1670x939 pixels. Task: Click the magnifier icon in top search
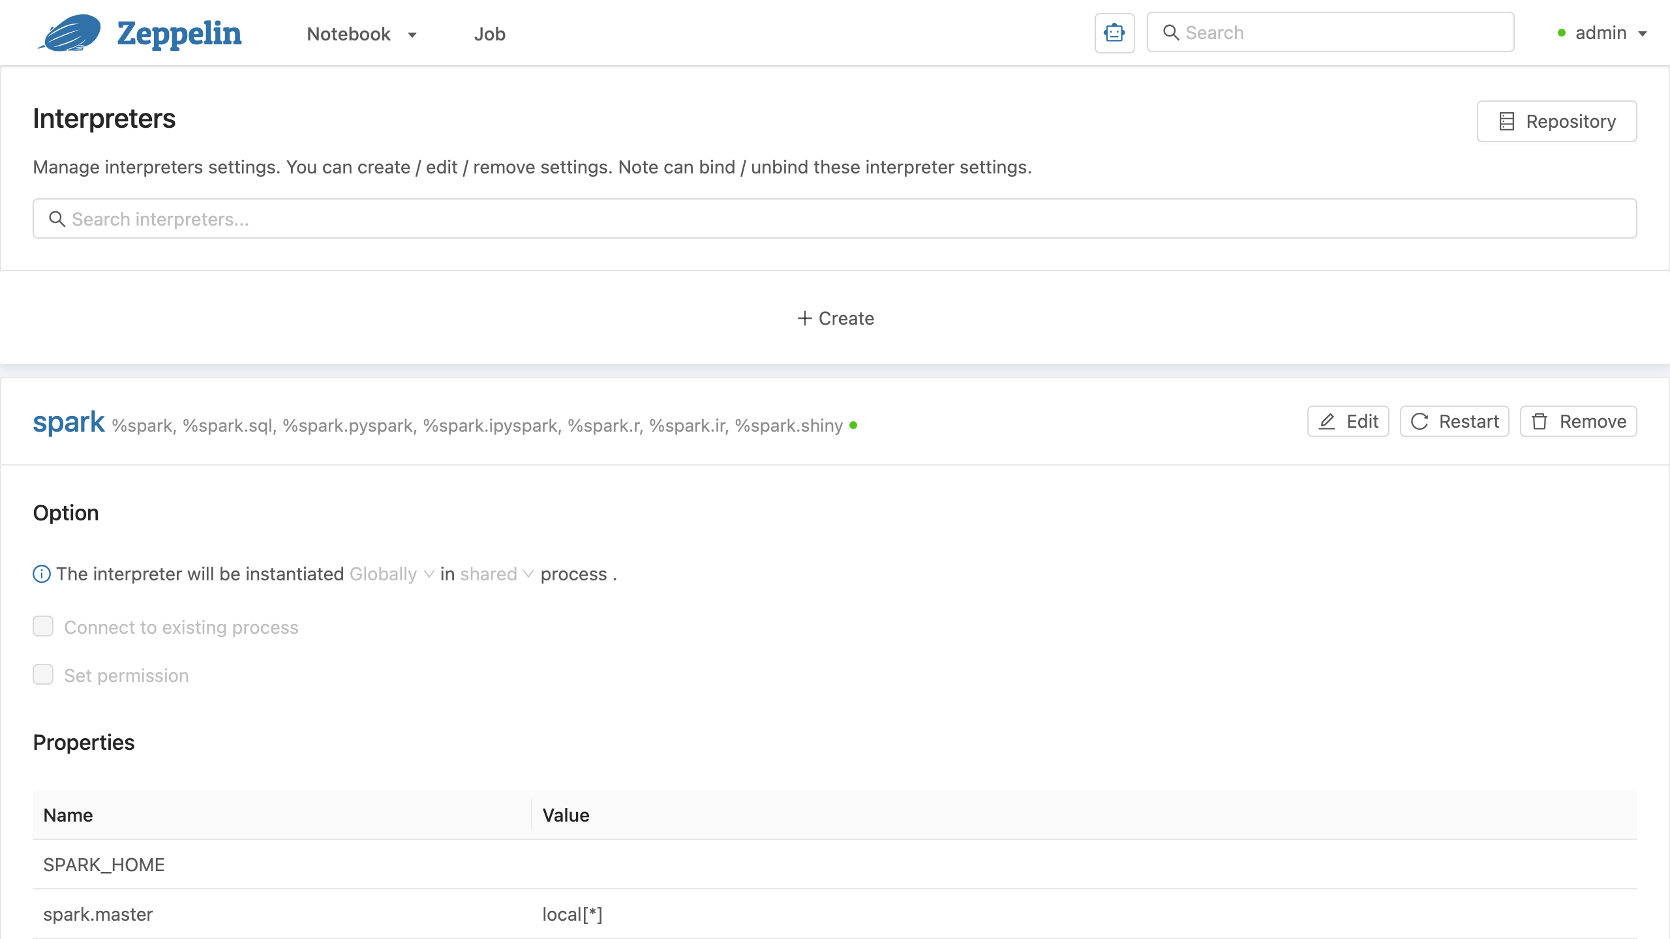pyautogui.click(x=1171, y=33)
